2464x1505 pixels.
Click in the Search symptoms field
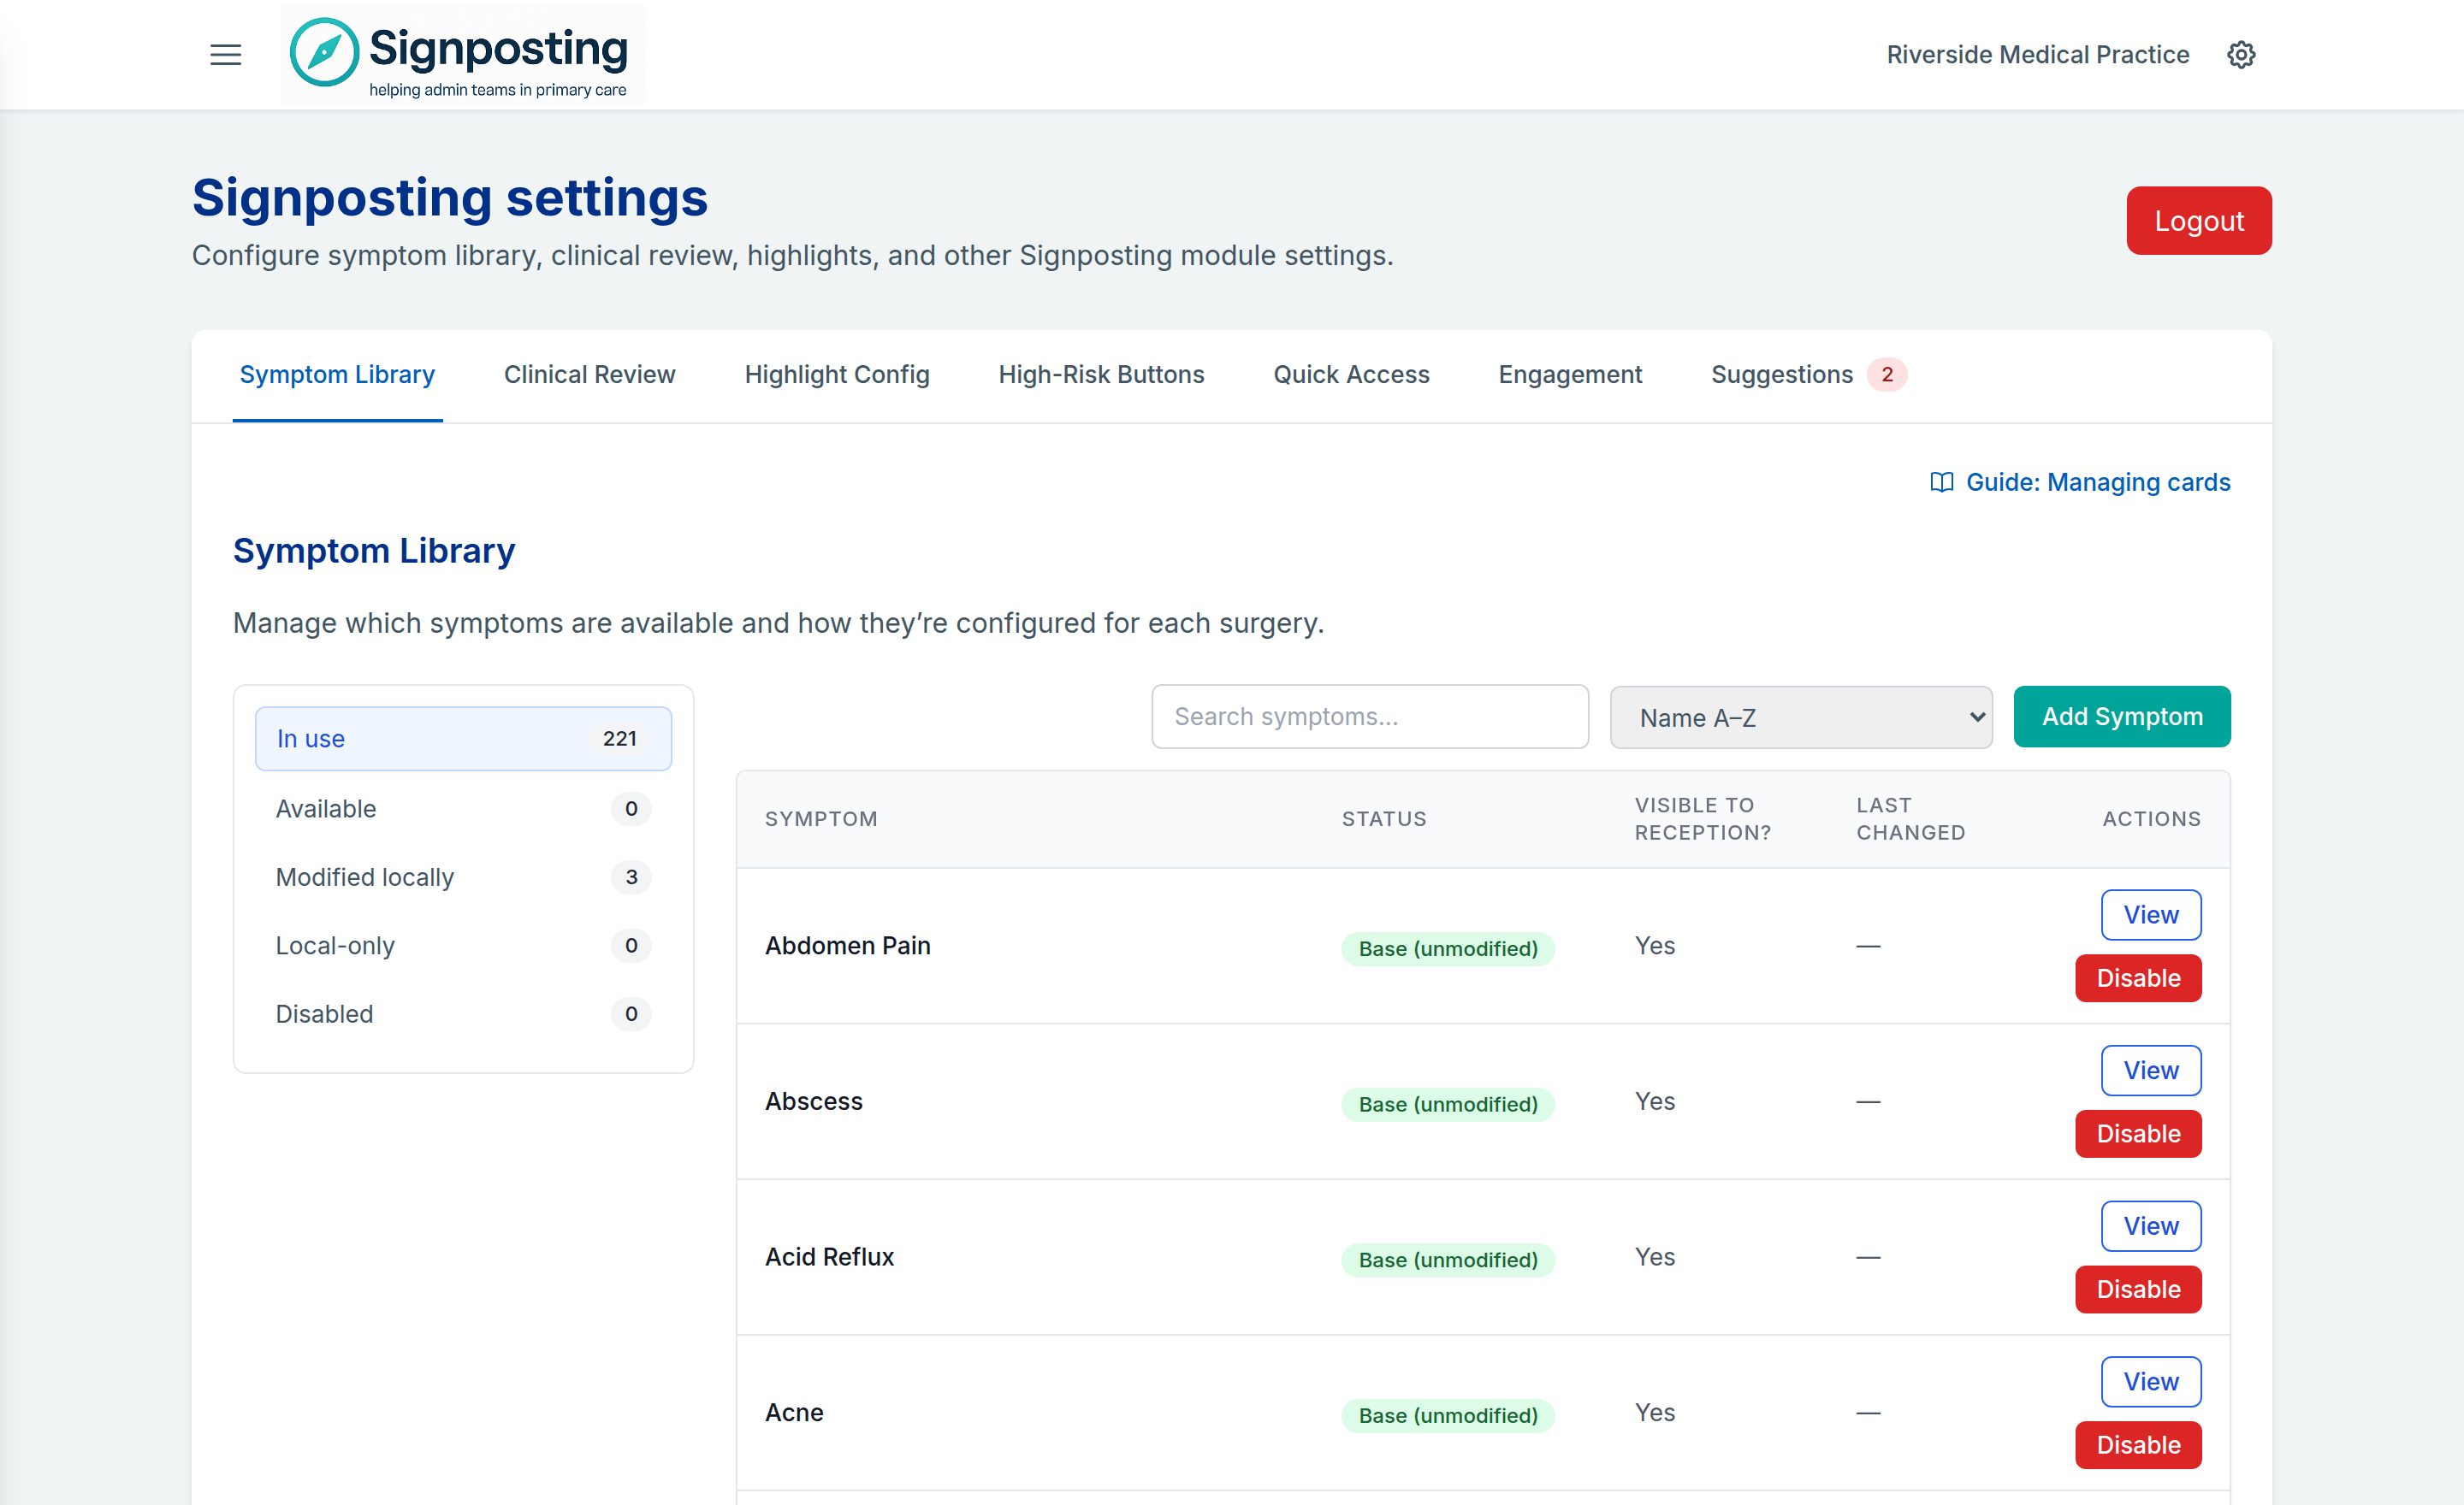coord(1370,717)
